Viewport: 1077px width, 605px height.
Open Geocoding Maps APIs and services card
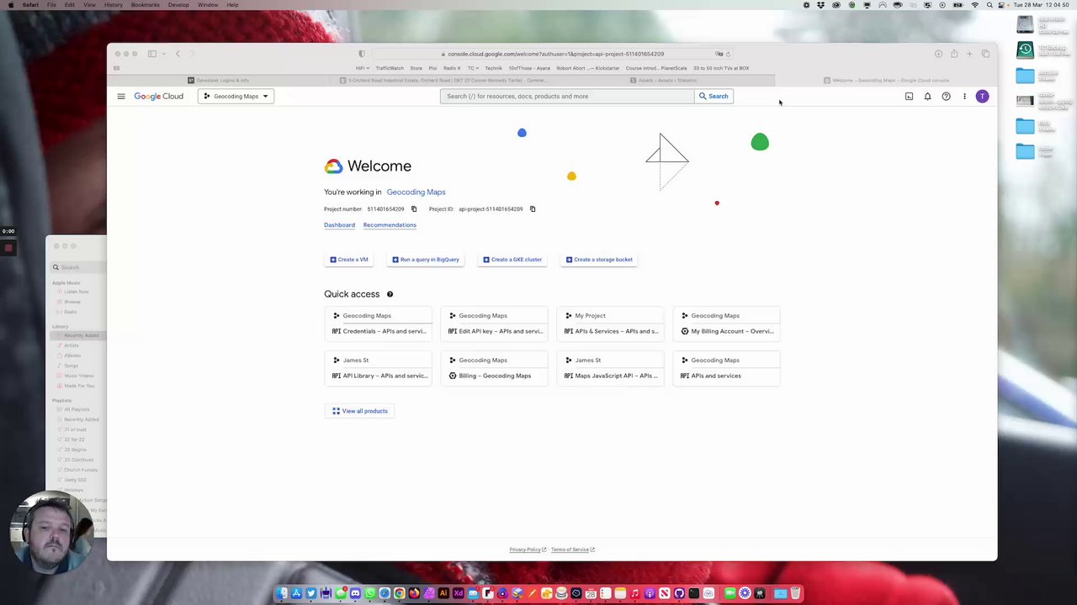coord(727,368)
